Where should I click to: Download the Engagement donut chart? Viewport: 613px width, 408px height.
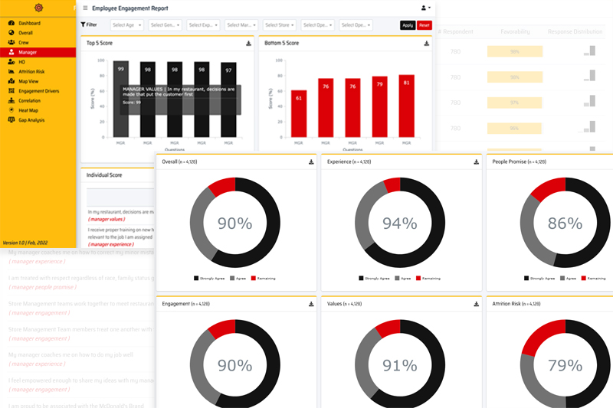(311, 304)
